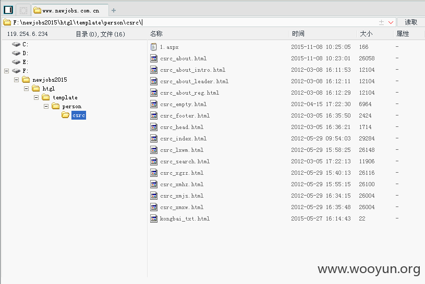
Task: Click the dotted square icon next to the tab
Action: coord(23,10)
